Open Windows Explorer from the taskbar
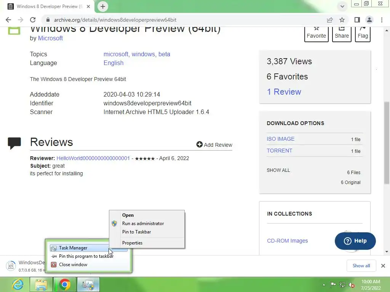390x292 pixels. coord(41,284)
